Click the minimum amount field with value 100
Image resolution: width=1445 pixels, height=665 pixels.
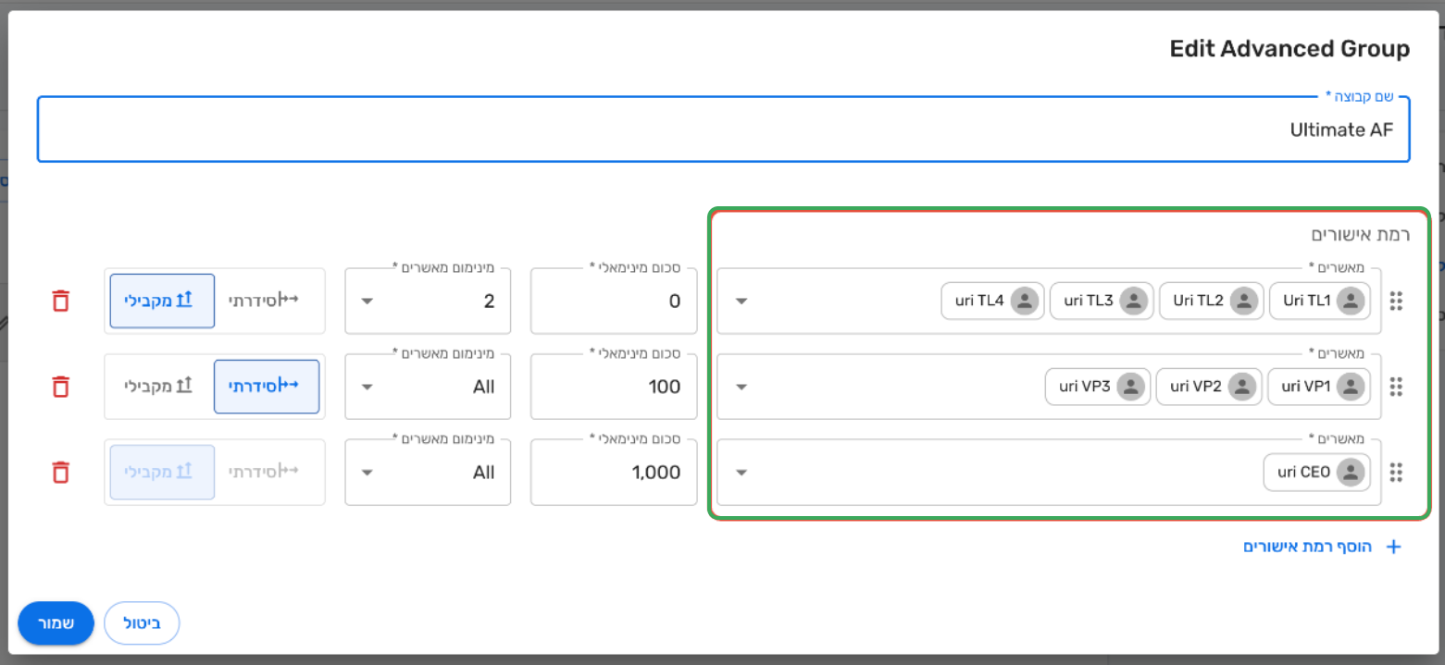(614, 387)
